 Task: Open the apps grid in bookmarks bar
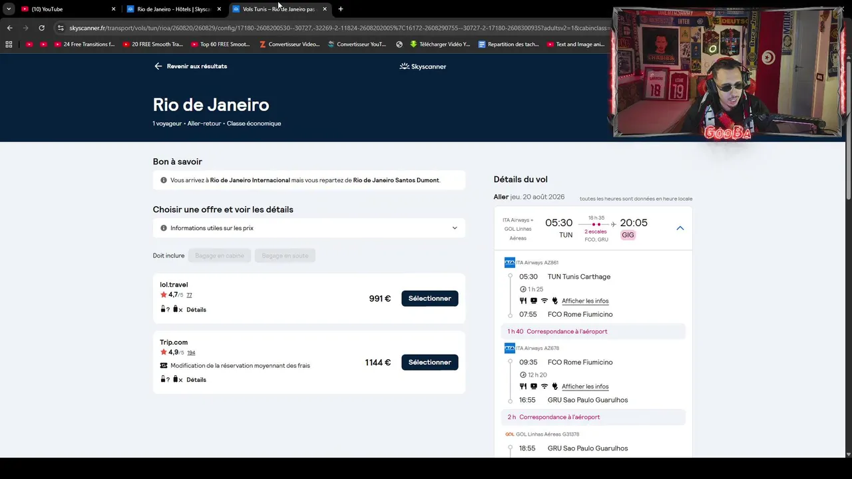click(x=9, y=45)
